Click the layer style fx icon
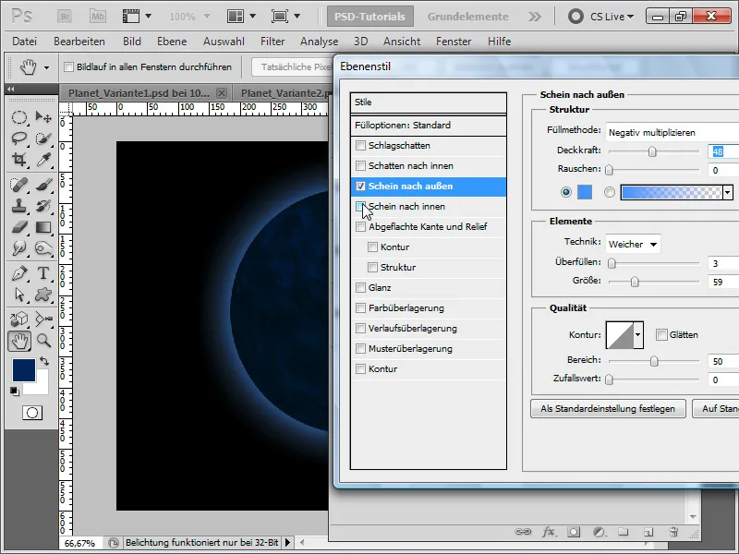Viewport: 739px width, 554px height. pyautogui.click(x=548, y=532)
